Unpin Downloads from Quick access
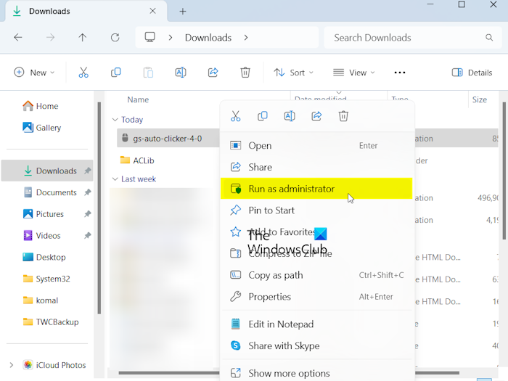 (88, 171)
